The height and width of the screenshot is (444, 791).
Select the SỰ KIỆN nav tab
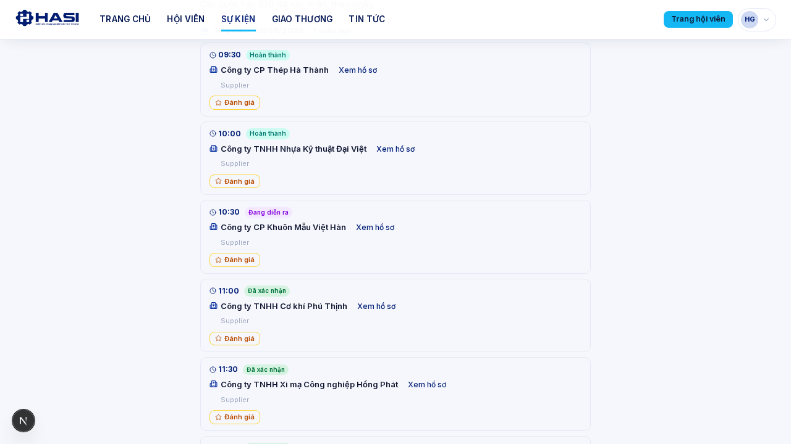[238, 19]
